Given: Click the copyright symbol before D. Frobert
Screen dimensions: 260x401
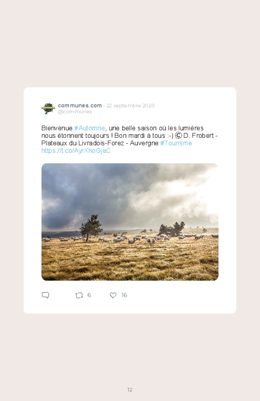Looking at the screenshot, I should tap(178, 135).
